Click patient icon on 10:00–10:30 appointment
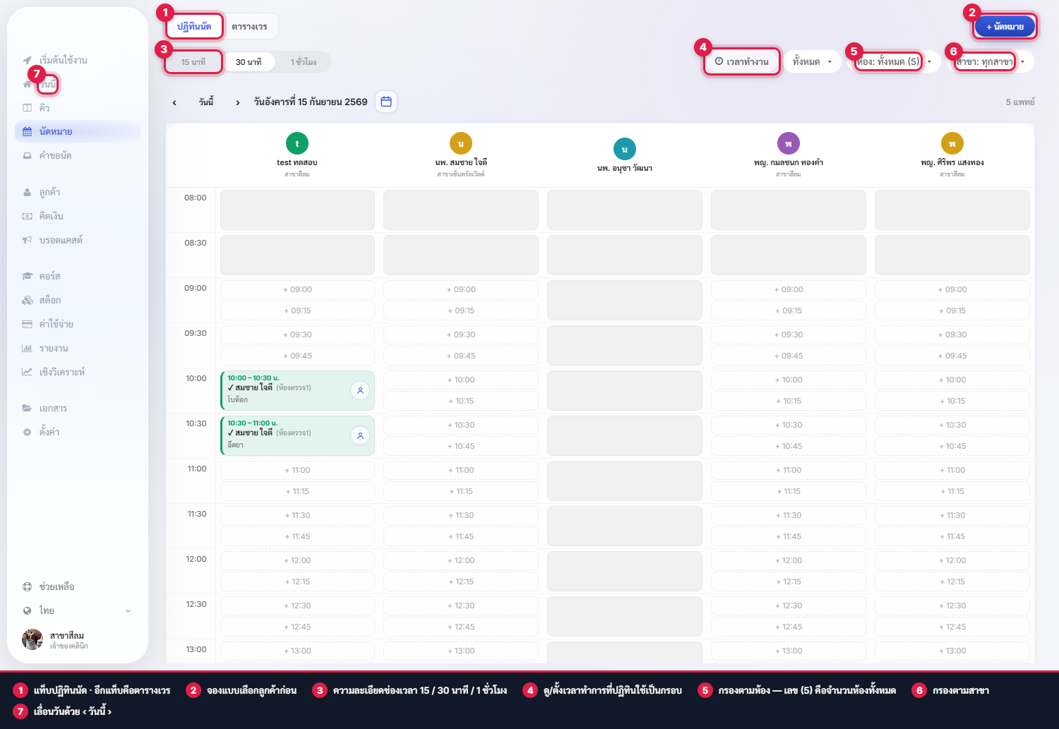 point(360,390)
